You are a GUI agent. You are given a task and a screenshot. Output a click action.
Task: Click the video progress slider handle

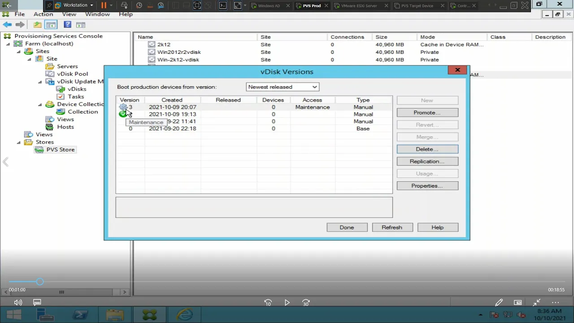pyautogui.click(x=40, y=282)
